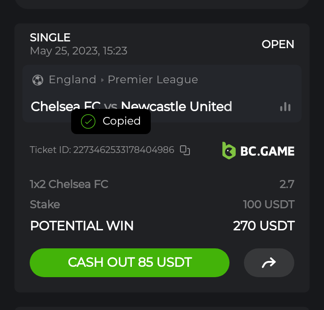Click the 270 USDT potential win amount

264,225
